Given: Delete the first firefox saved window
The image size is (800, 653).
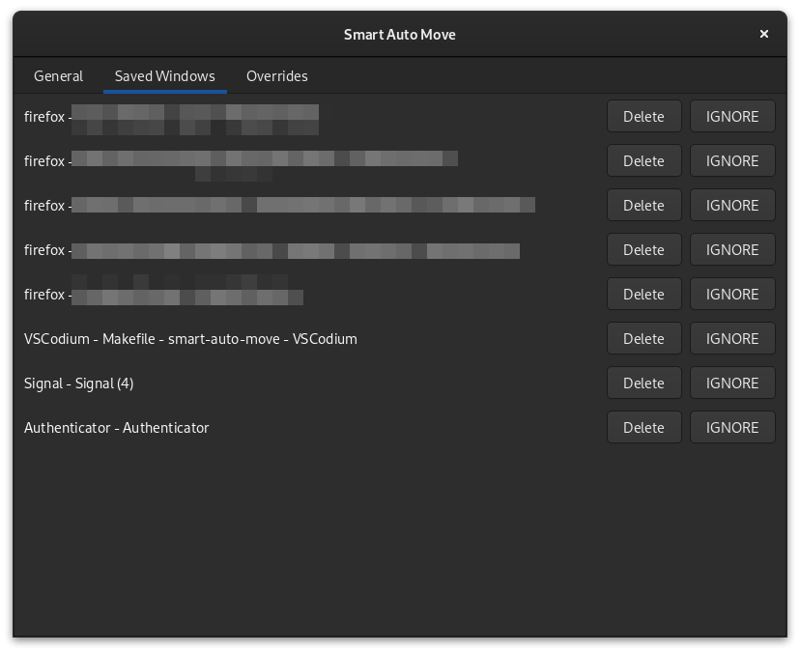Looking at the screenshot, I should pos(643,116).
